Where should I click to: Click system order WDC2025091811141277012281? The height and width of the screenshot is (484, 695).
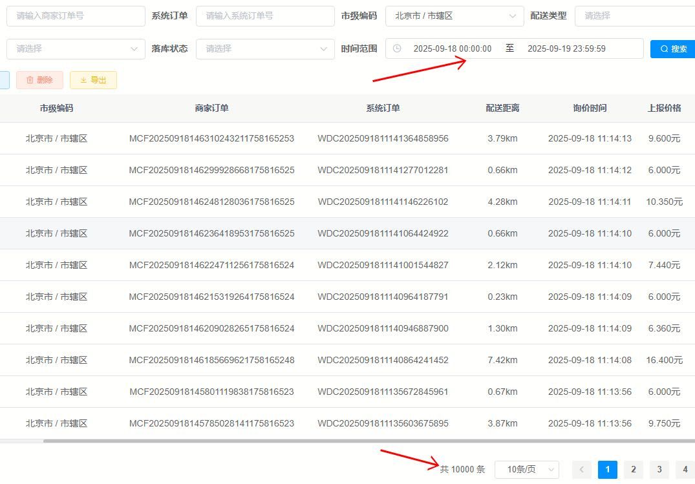[383, 170]
